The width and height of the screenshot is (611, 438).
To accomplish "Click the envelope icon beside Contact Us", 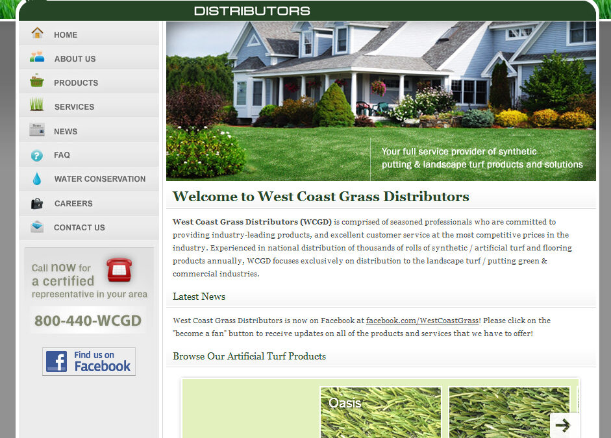I will (x=37, y=226).
